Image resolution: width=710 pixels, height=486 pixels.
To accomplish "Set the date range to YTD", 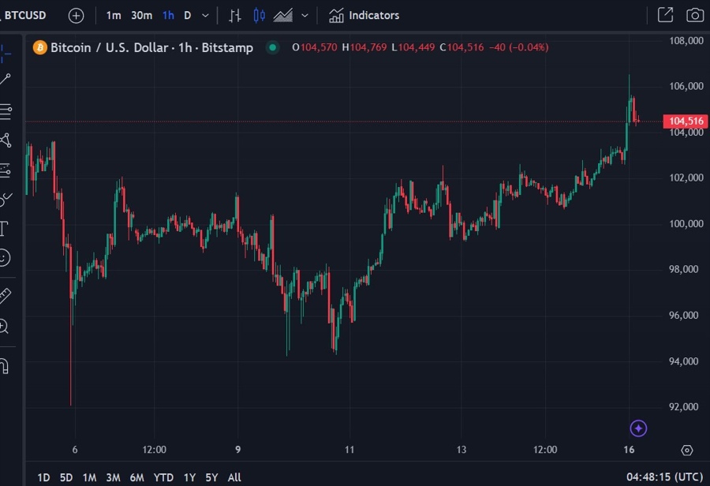I will pos(163,477).
